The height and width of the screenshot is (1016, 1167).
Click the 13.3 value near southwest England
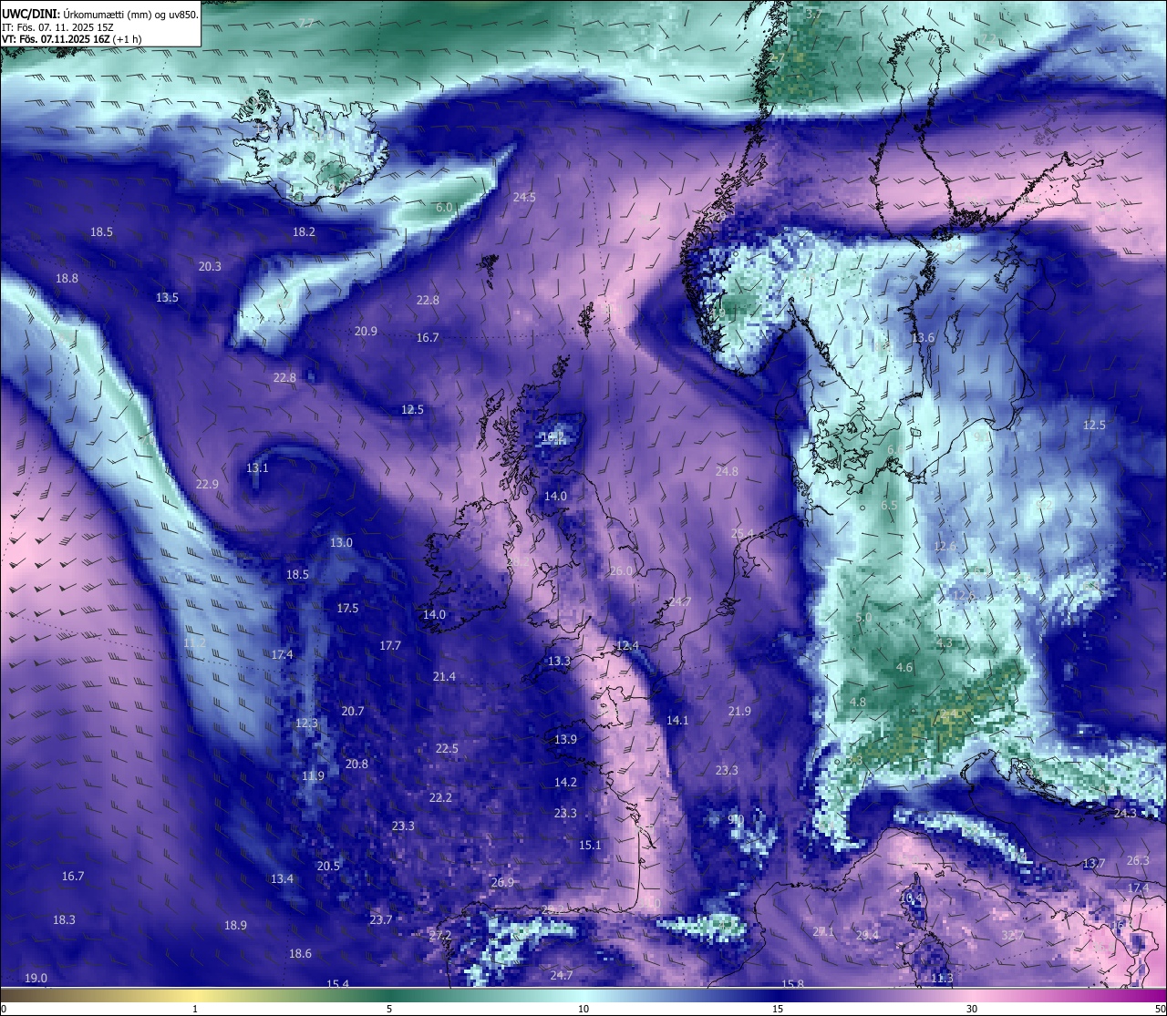coord(559,662)
